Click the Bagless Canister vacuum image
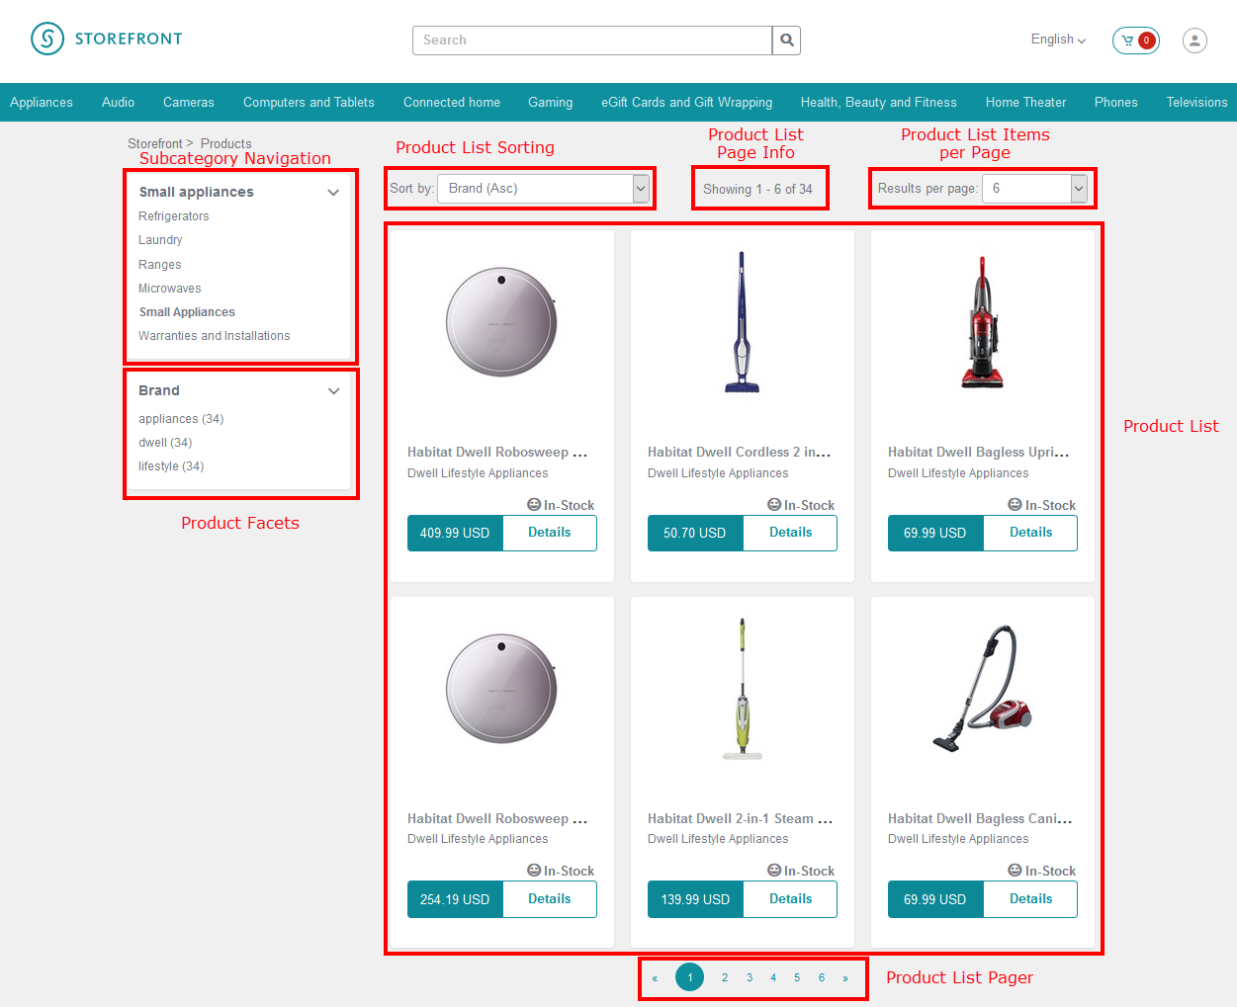This screenshot has width=1237, height=1007. tap(983, 689)
